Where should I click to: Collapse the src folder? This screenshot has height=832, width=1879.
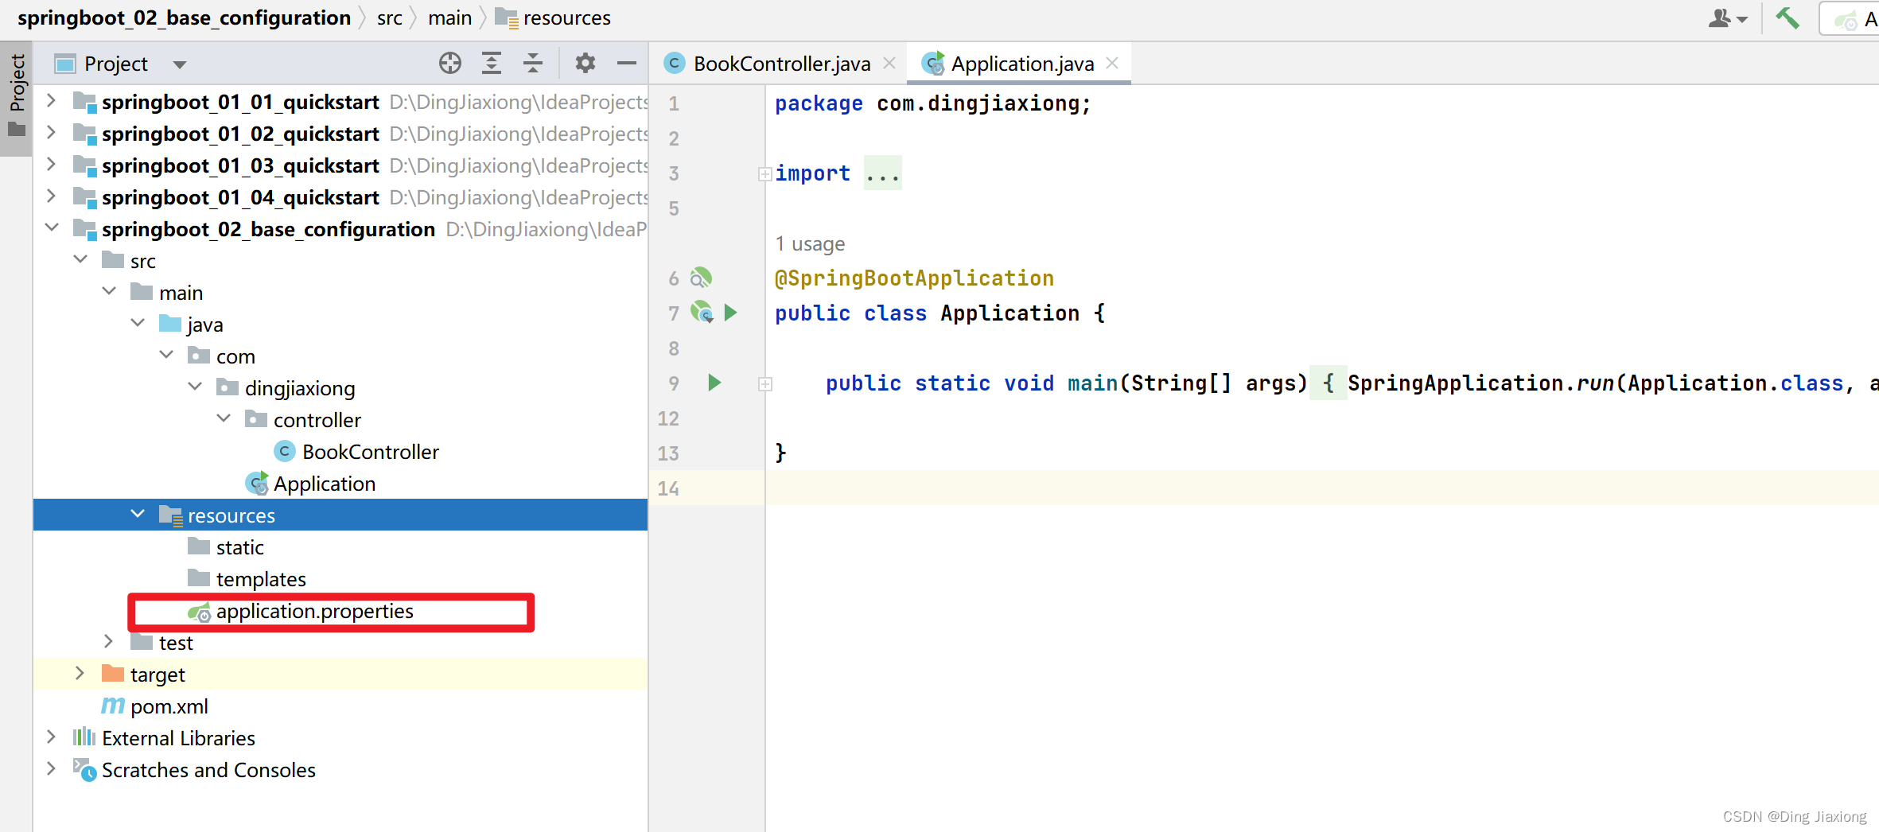tap(80, 259)
